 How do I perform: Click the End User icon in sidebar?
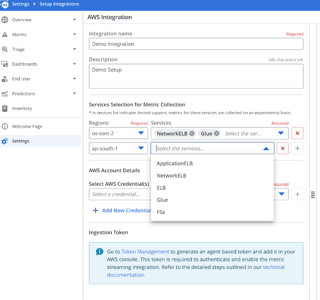(x=5, y=79)
